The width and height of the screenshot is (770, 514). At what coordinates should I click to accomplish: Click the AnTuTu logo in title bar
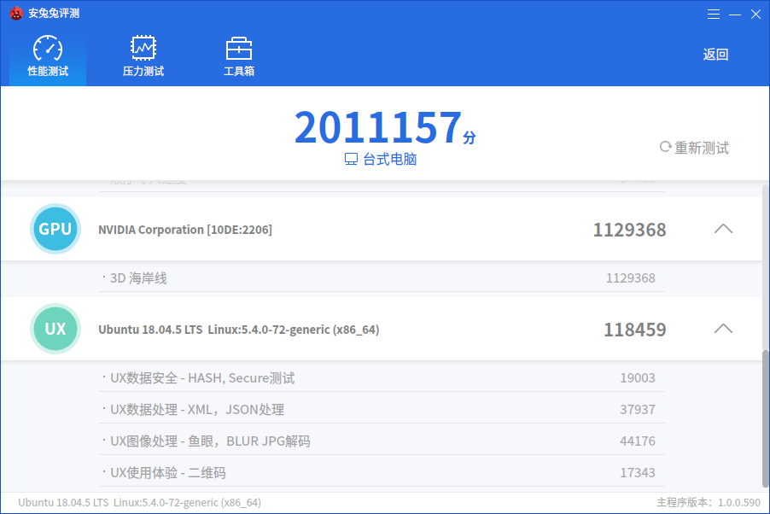[16, 14]
